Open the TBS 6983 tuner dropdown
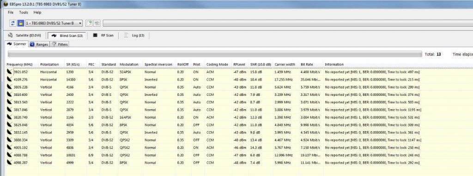Screen dimensions: 473x176 pos(54,23)
